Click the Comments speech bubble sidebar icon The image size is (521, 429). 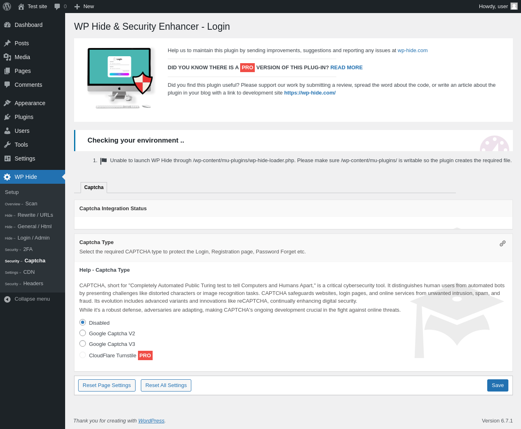click(7, 85)
